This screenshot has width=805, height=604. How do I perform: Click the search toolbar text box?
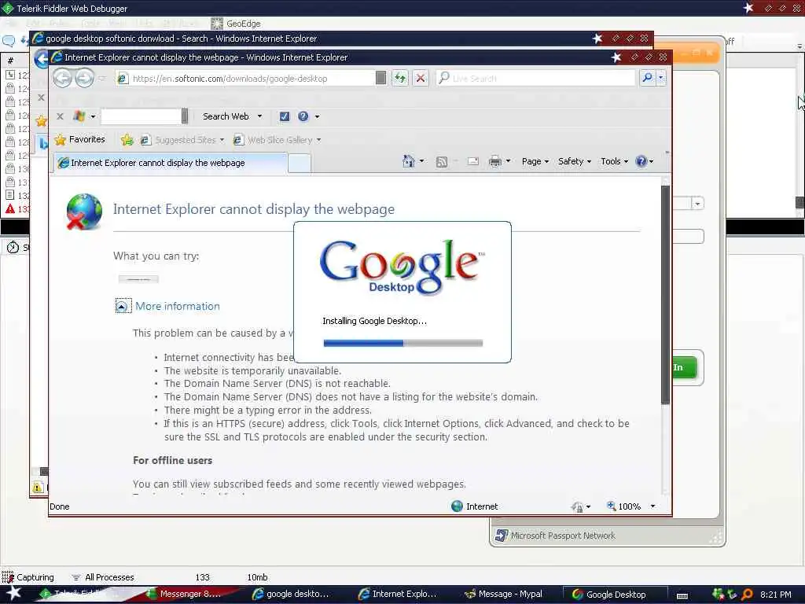coord(142,116)
